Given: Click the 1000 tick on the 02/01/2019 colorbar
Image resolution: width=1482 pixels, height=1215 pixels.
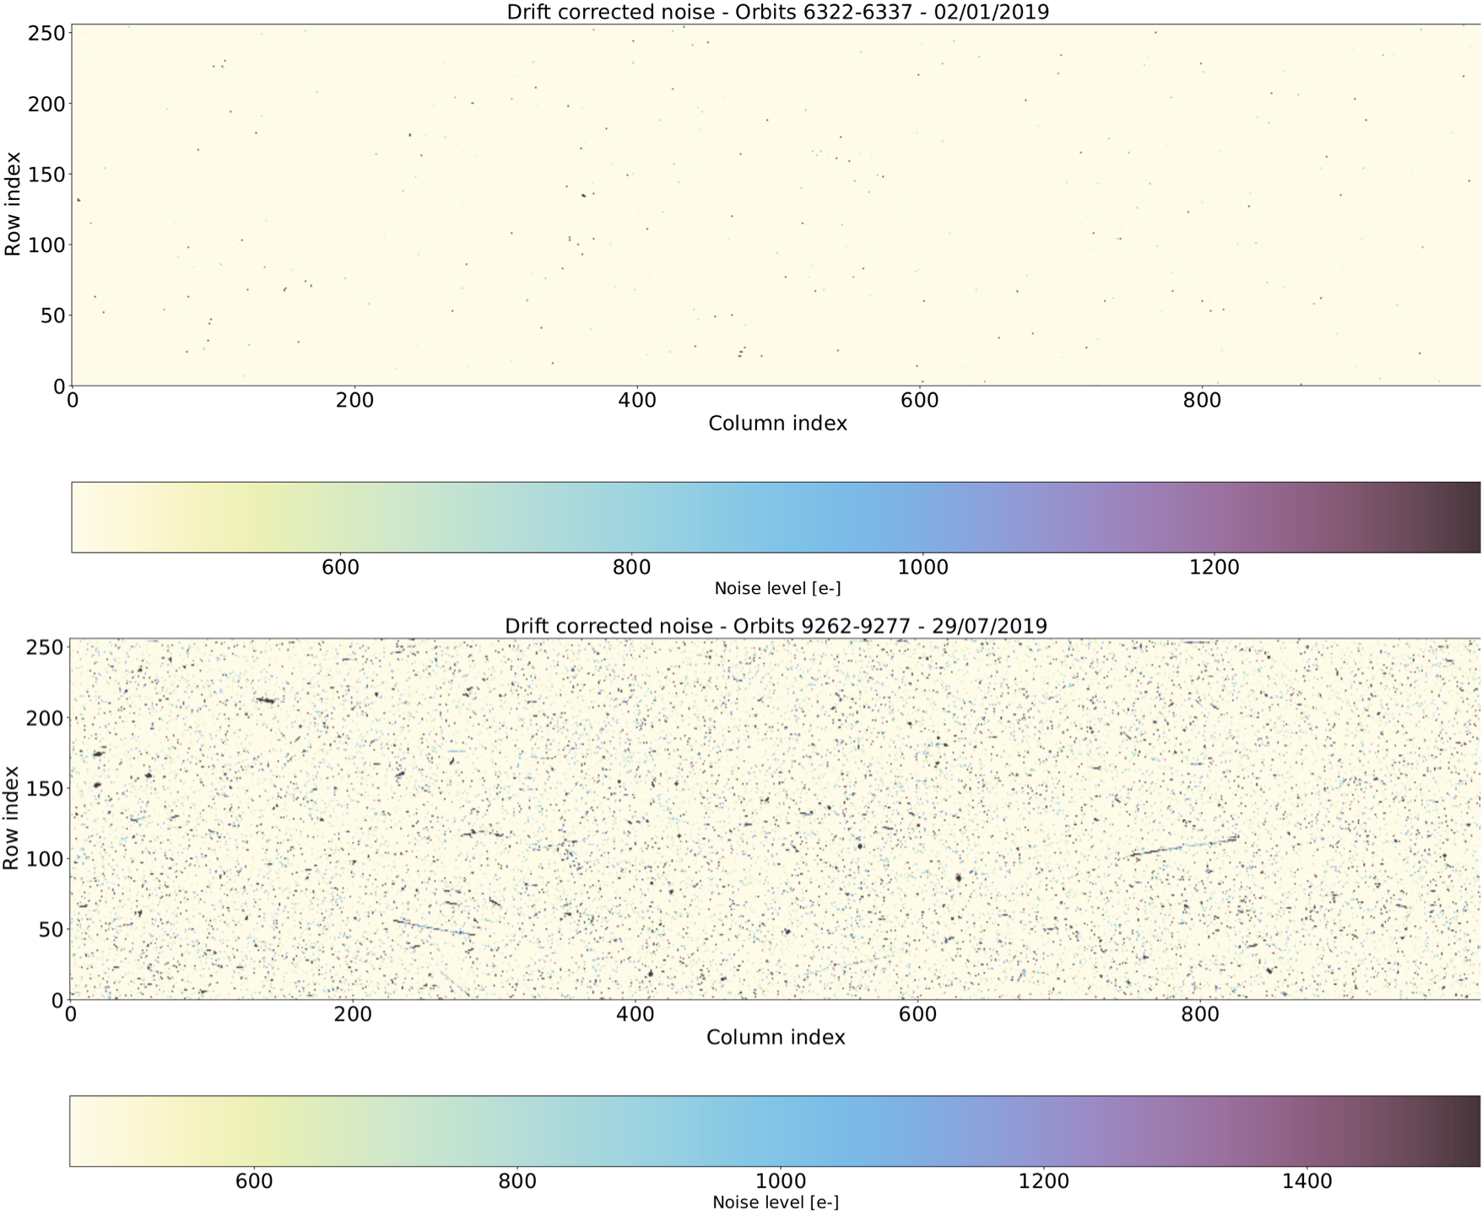Looking at the screenshot, I should 922,568.
